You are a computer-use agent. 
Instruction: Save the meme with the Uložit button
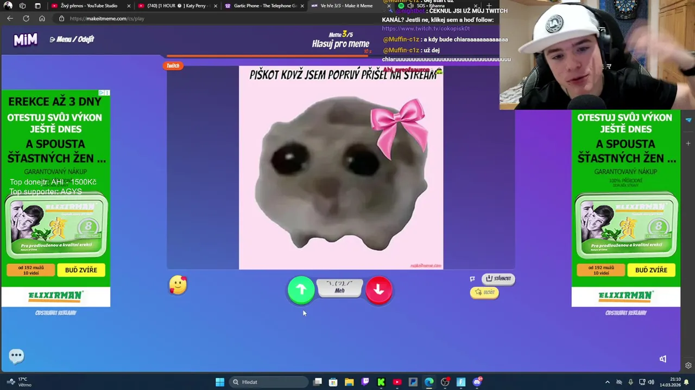click(484, 292)
